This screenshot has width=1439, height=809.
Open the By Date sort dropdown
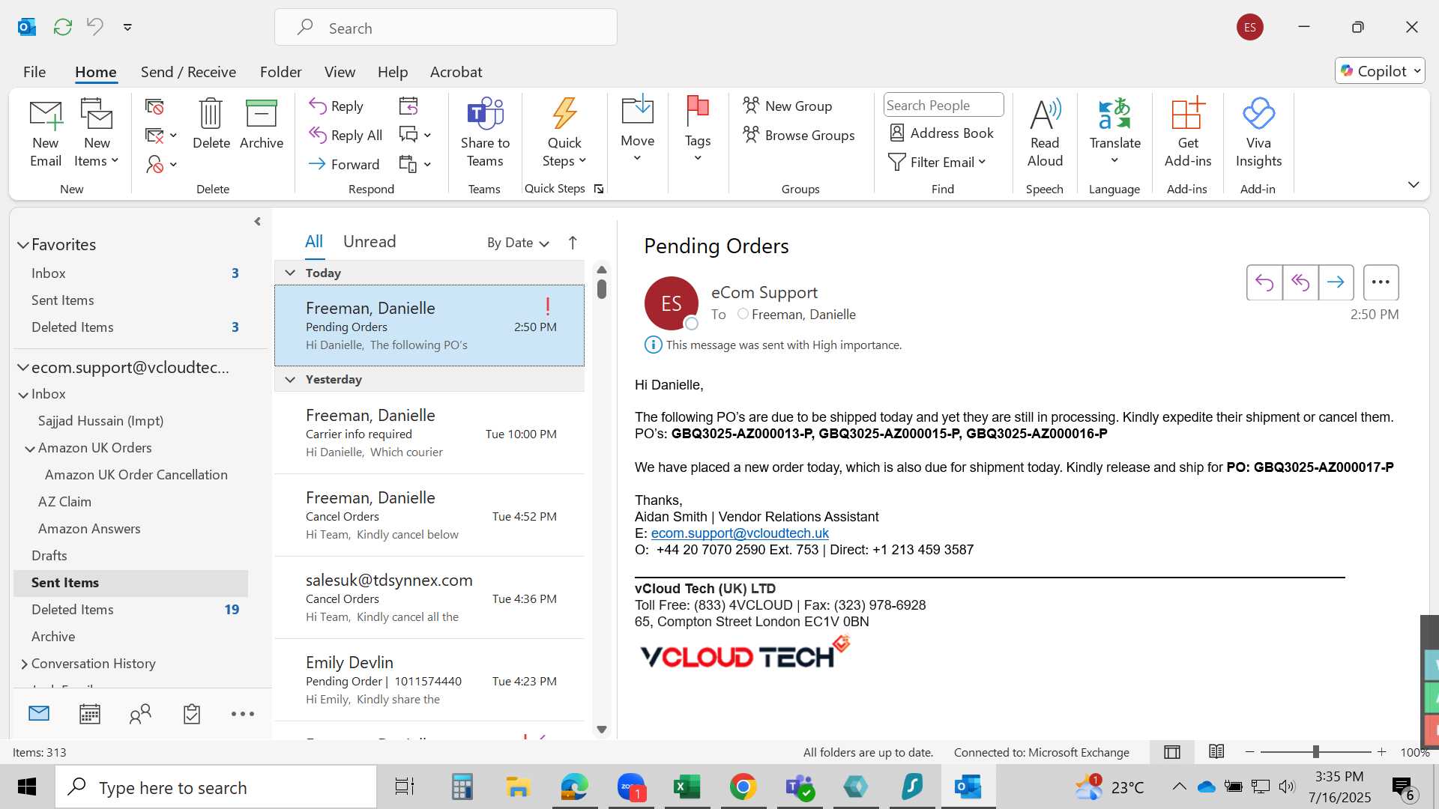pos(518,243)
